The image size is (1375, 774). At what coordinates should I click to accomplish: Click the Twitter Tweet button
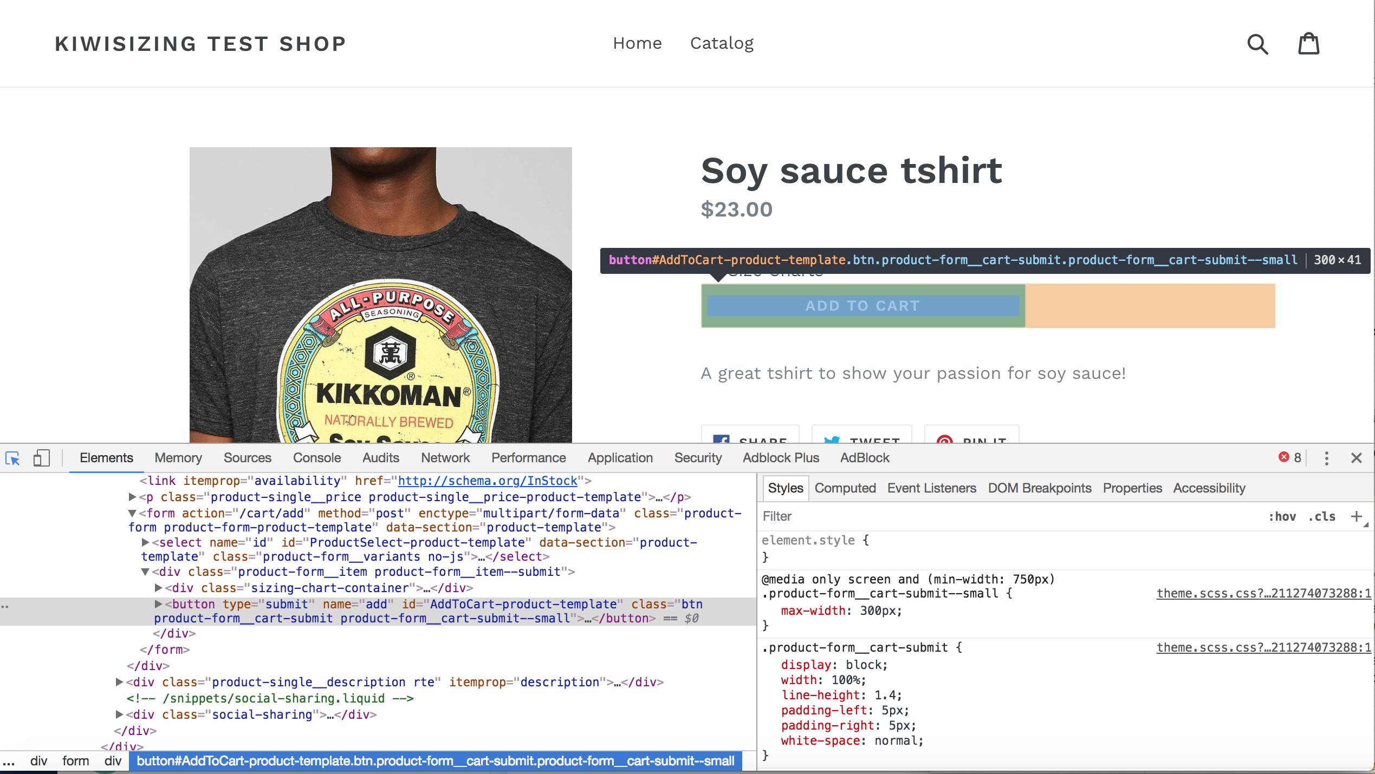tap(862, 435)
